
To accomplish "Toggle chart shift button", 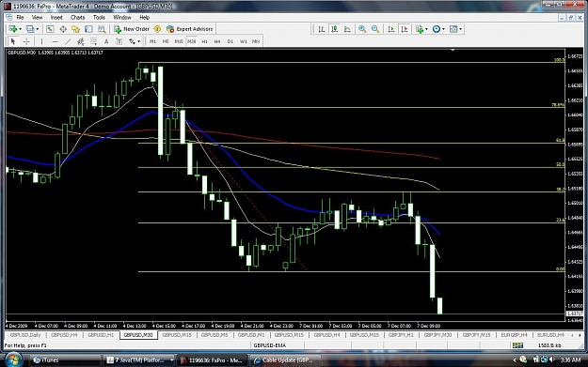I will tap(404, 29).
